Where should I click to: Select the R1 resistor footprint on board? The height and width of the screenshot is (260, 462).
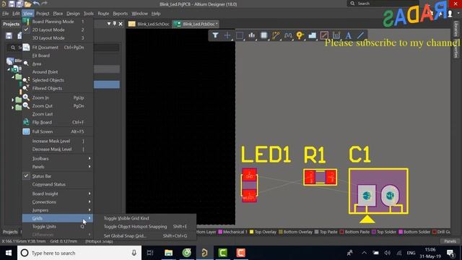pos(321,177)
